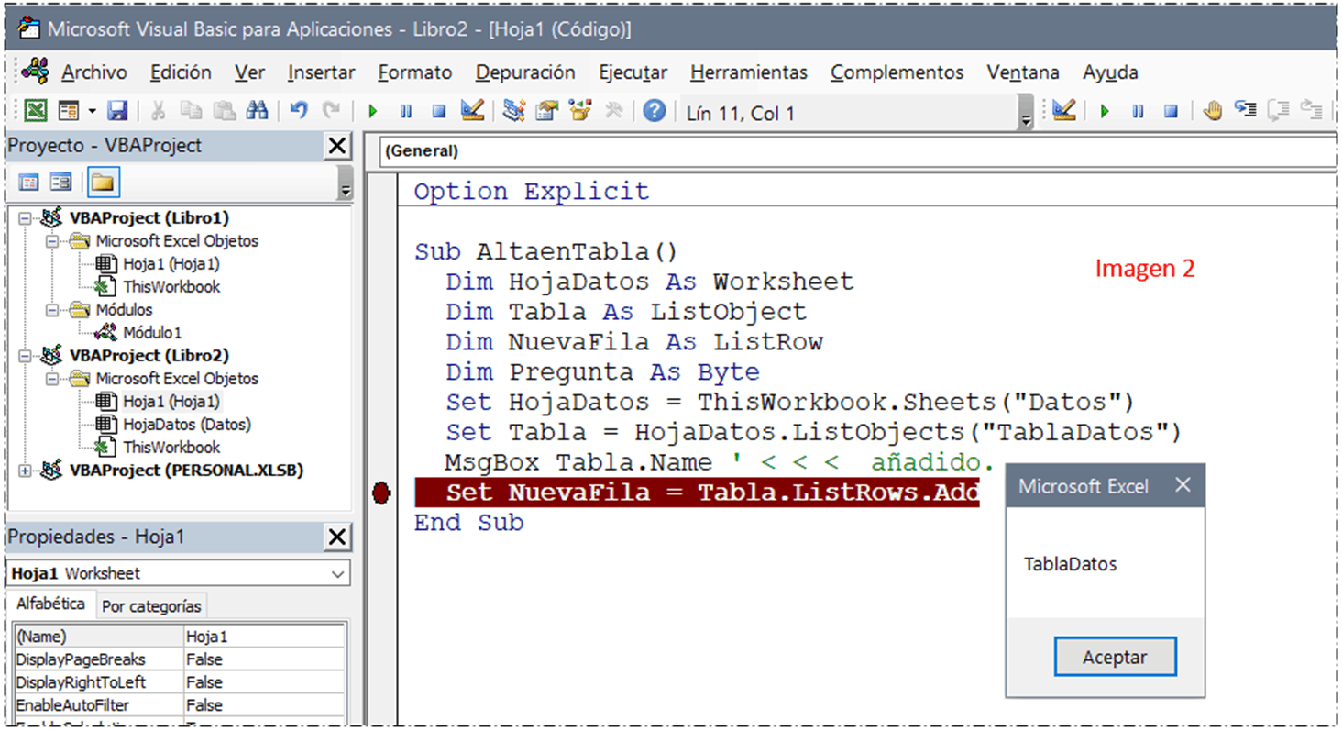This screenshot has width=1342, height=731.
Task: Click the Step Into debug icon
Action: tap(1245, 111)
